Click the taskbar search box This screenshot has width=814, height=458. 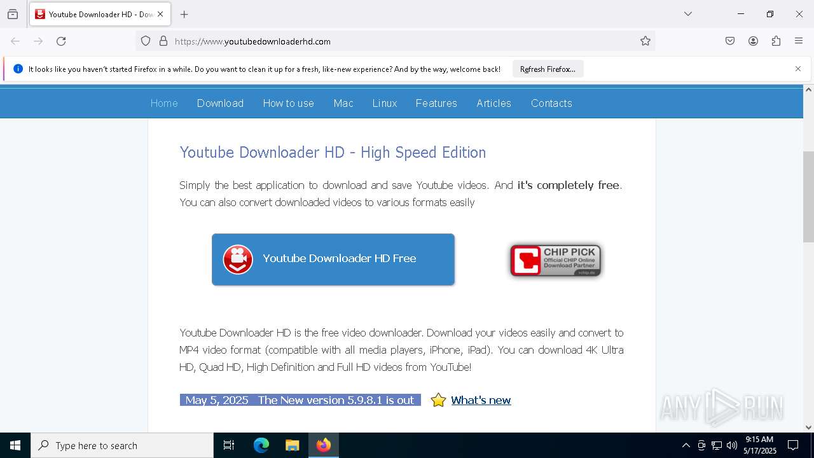pyautogui.click(x=122, y=445)
